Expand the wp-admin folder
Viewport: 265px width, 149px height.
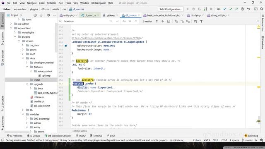coord(11,24)
